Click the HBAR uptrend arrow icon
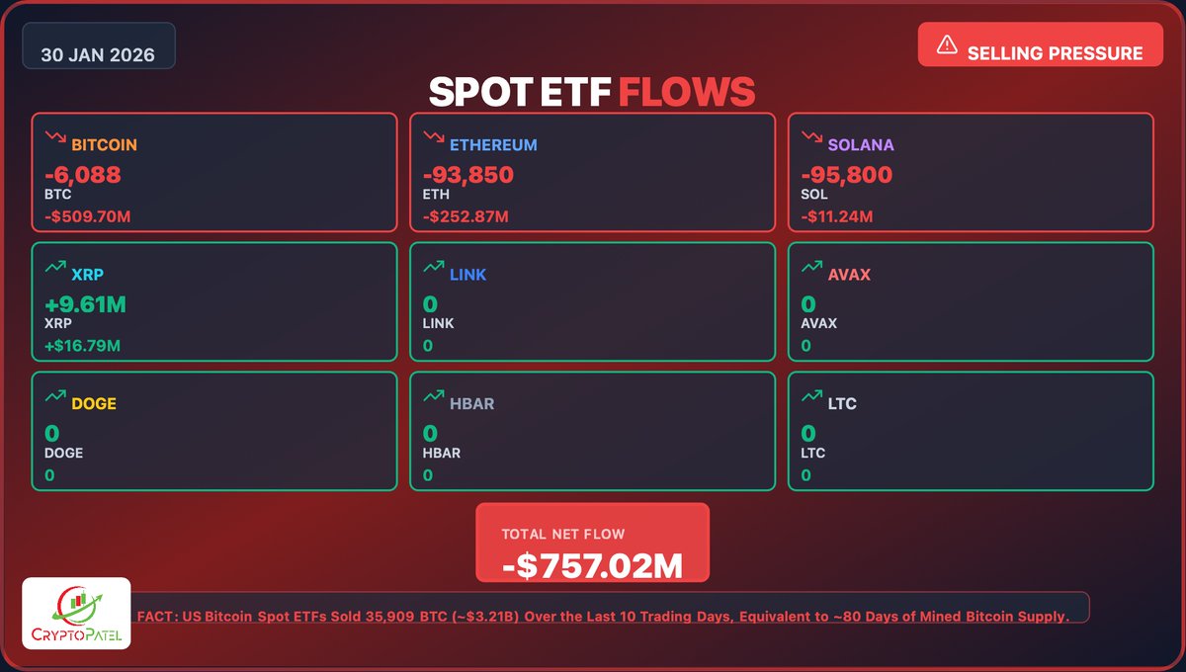1186x672 pixels. point(432,397)
